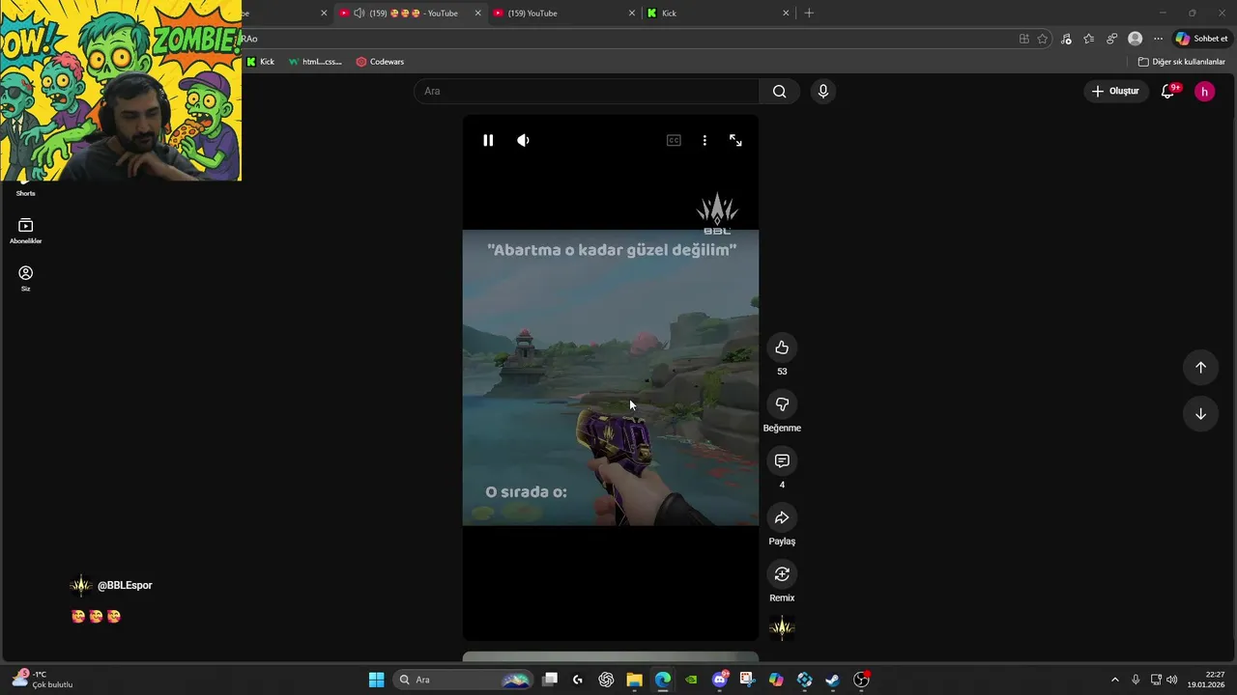Screen dimensions: 1237x695
Task: Open the Edge favorites list
Action: click(x=1089, y=39)
